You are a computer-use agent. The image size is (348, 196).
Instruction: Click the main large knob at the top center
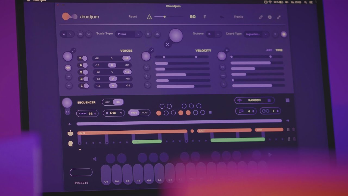point(176,36)
